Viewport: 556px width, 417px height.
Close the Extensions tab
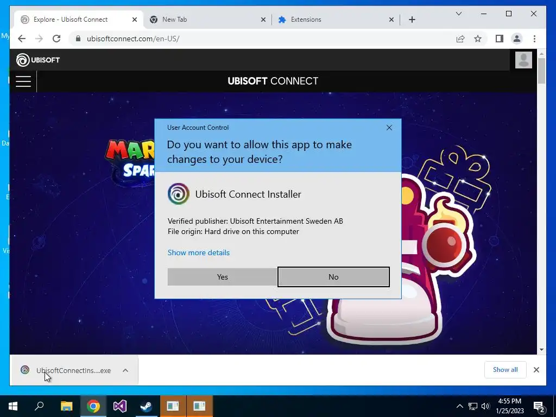391,20
